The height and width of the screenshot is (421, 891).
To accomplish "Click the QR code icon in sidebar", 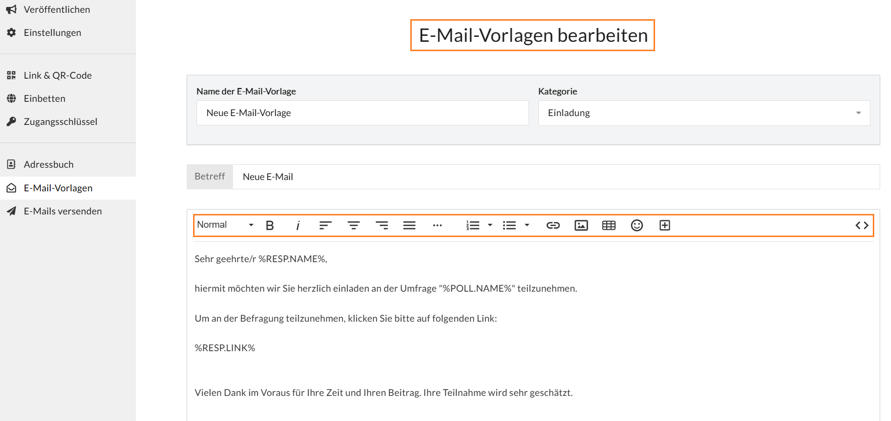I will coord(11,75).
